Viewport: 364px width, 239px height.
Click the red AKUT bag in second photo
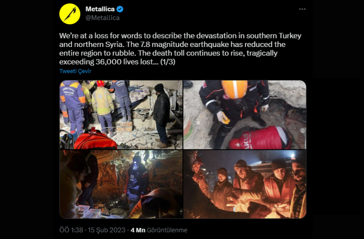[x=260, y=138]
